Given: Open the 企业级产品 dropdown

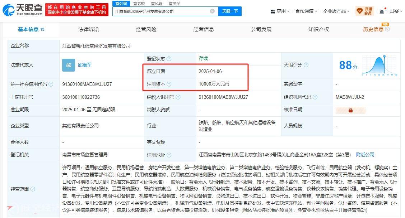Looking at the screenshot, I should point(336,11).
